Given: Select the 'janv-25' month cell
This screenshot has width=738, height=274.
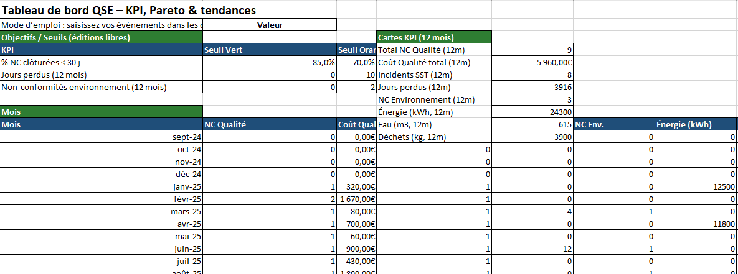Looking at the screenshot, I should click(x=102, y=186).
